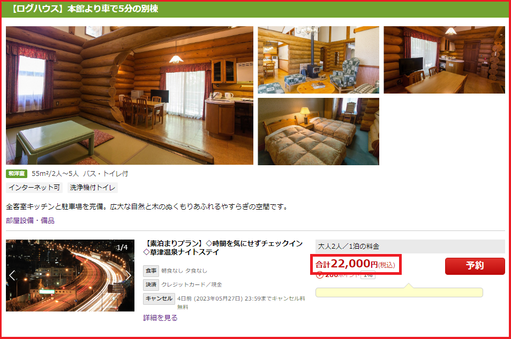Click the night highway plan slideshow image
This screenshot has height=339, width=511.
click(x=70, y=275)
